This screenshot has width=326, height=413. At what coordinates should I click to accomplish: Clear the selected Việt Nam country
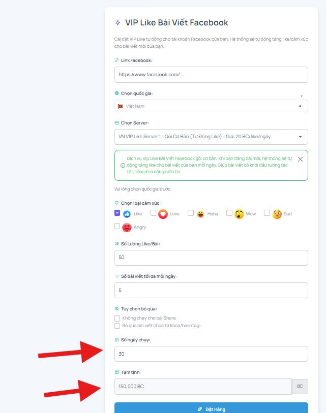[300, 106]
